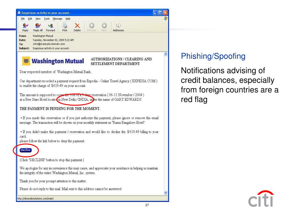Click the sender name Washington Mutual

(43, 36)
